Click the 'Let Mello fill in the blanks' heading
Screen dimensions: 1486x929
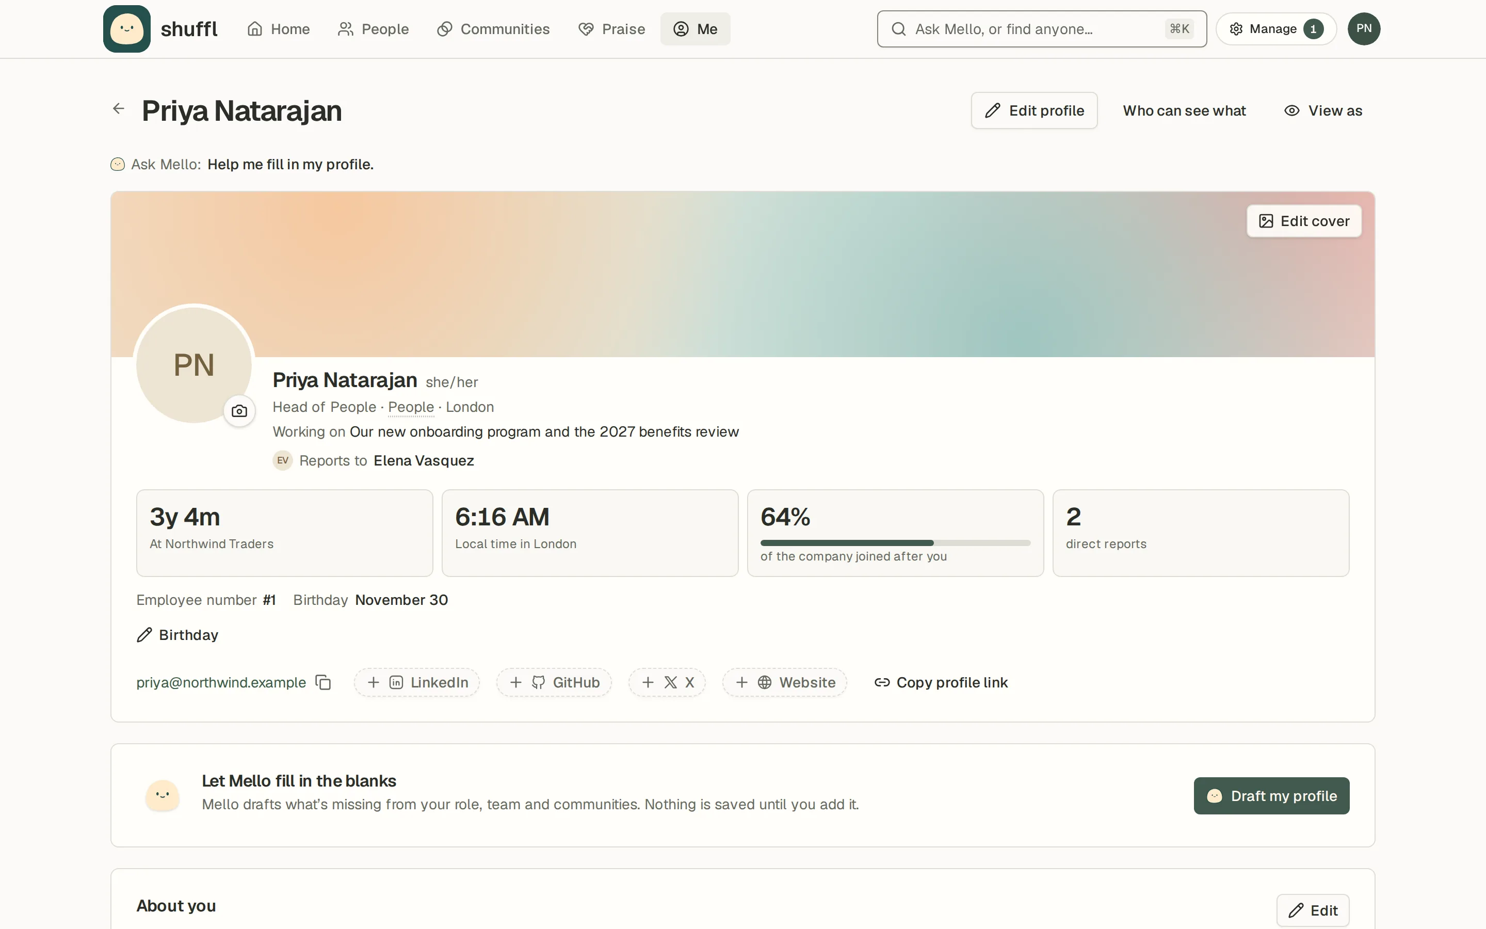point(299,780)
